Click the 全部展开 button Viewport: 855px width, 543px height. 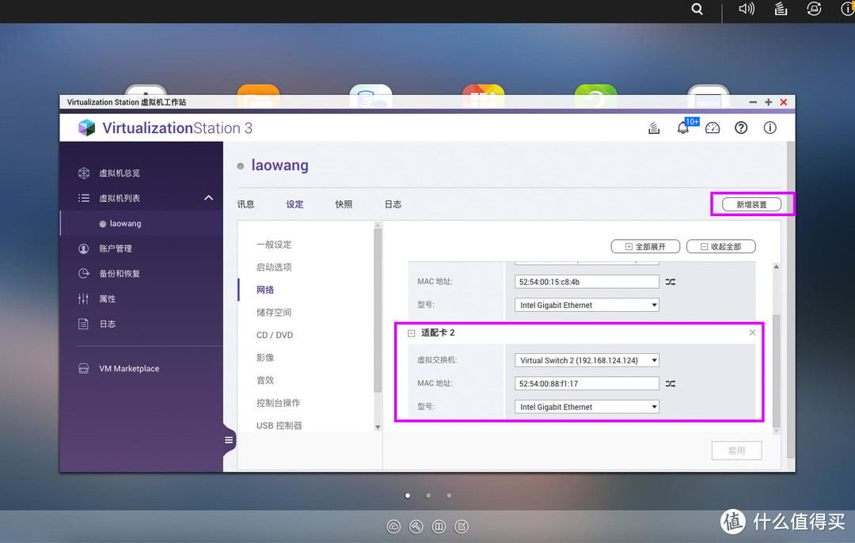[x=645, y=246]
